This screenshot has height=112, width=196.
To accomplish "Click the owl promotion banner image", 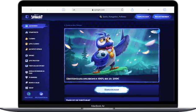I will [112, 52].
